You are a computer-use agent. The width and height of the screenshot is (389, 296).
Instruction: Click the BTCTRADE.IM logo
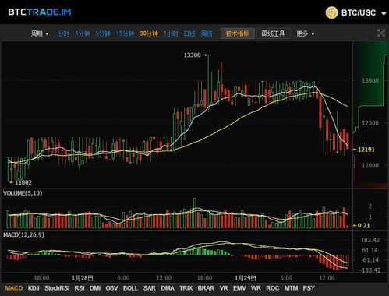(40, 12)
